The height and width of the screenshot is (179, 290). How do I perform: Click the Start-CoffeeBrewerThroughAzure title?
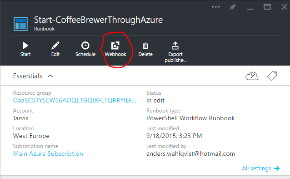pos(98,20)
